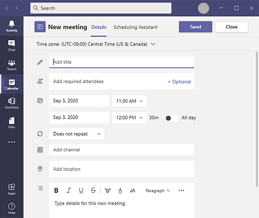Viewport: 259px width, 218px height.
Task: Choose font color in details toolbar
Action: [x=120, y=190]
